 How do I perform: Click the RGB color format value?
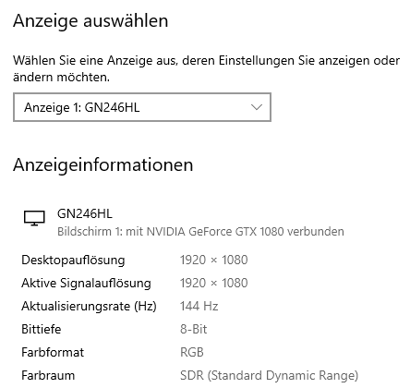[x=192, y=352]
